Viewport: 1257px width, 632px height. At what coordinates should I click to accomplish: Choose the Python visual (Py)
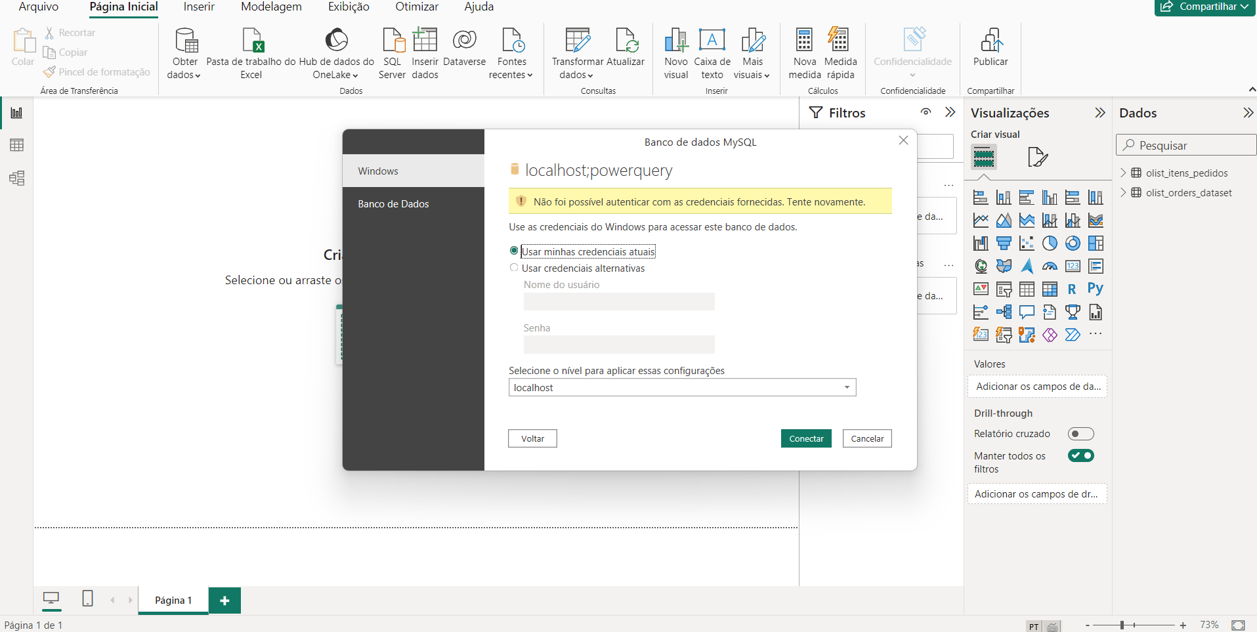click(x=1095, y=289)
